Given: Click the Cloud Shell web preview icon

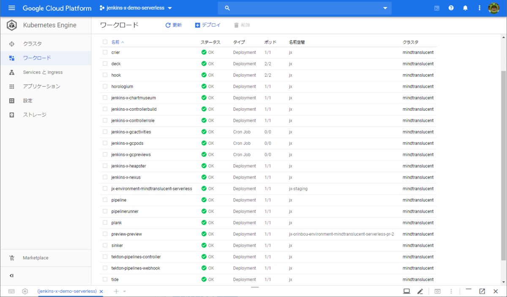Looking at the screenshot, I should pyautogui.click(x=438, y=291).
